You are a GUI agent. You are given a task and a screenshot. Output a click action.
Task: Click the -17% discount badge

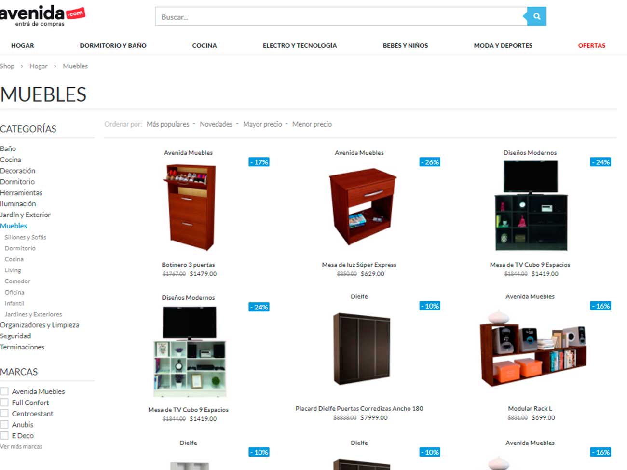259,162
